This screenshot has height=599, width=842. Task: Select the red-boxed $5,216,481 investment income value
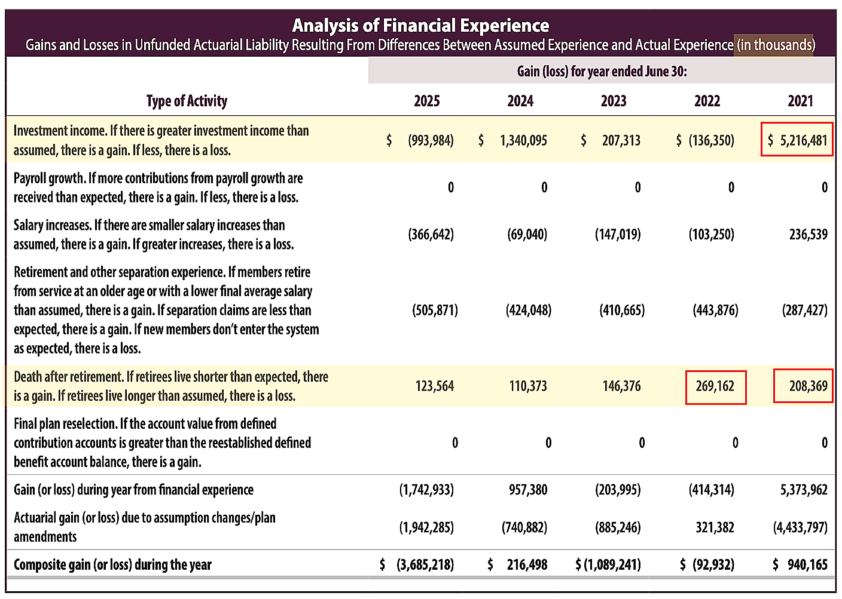point(797,140)
